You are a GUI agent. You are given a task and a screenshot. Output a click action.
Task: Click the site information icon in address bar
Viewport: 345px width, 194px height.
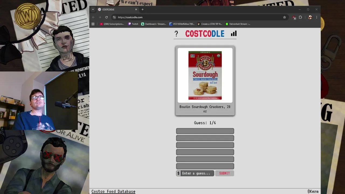114,17
